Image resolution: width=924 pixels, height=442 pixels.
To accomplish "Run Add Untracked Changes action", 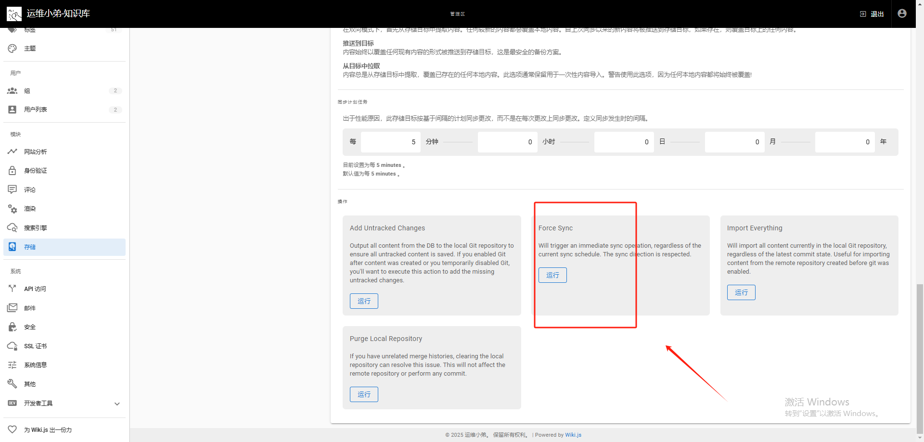I will 364,301.
